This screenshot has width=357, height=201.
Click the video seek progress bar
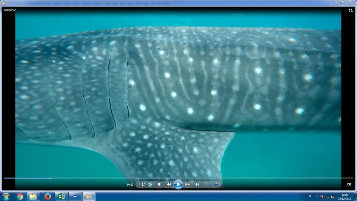click(174, 178)
